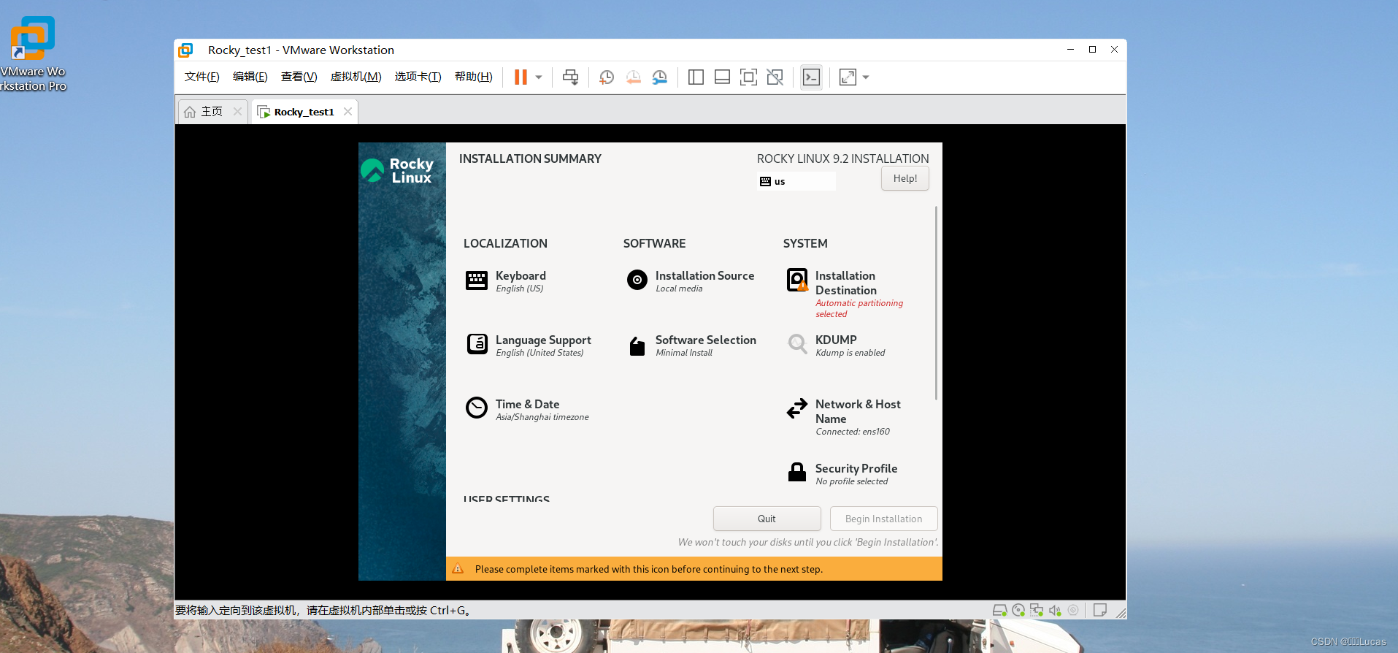Open Language Support icon
The image size is (1398, 653).
point(477,343)
